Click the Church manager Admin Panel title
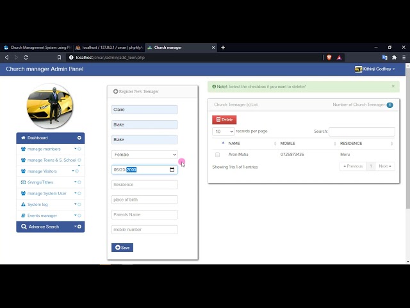 [45, 69]
